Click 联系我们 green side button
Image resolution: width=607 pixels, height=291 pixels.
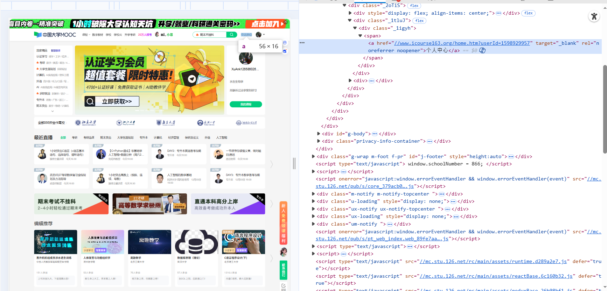click(284, 270)
